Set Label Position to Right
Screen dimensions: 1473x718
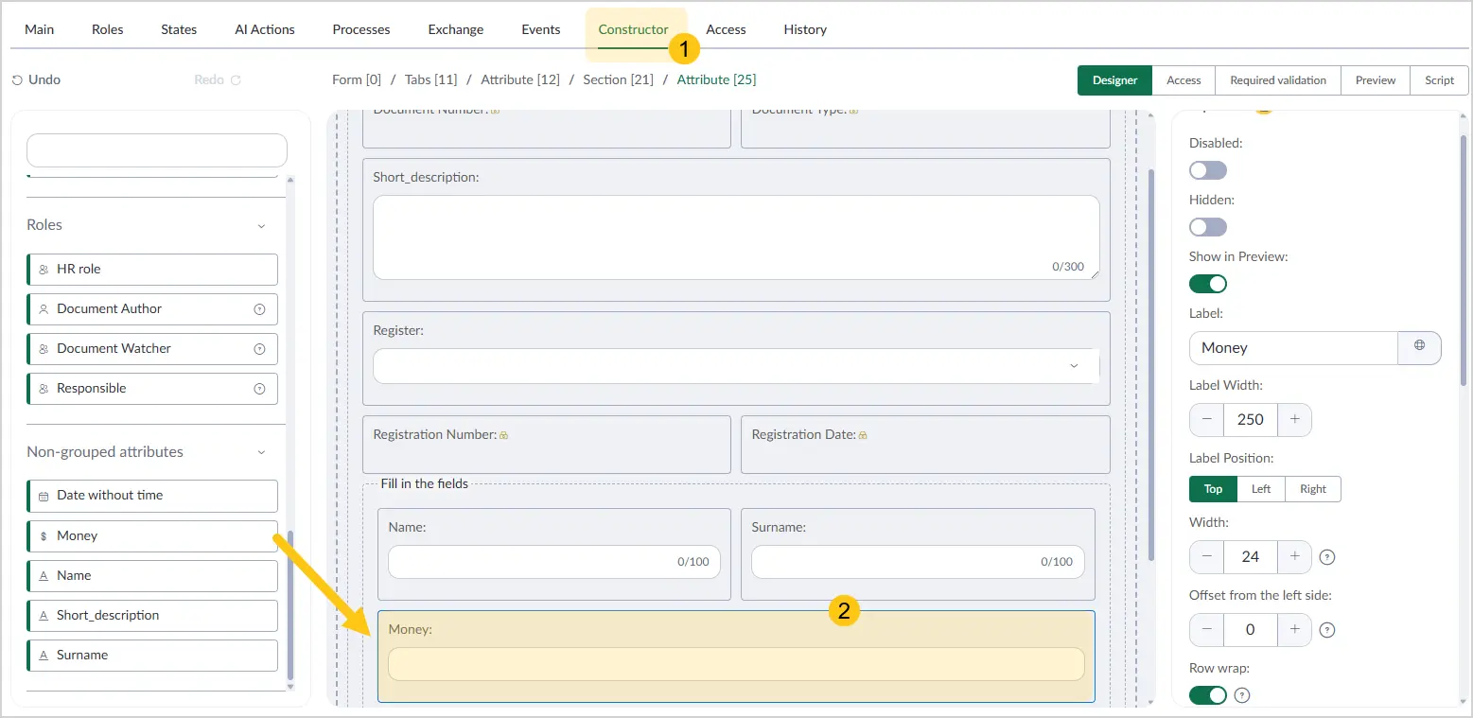[1313, 489]
